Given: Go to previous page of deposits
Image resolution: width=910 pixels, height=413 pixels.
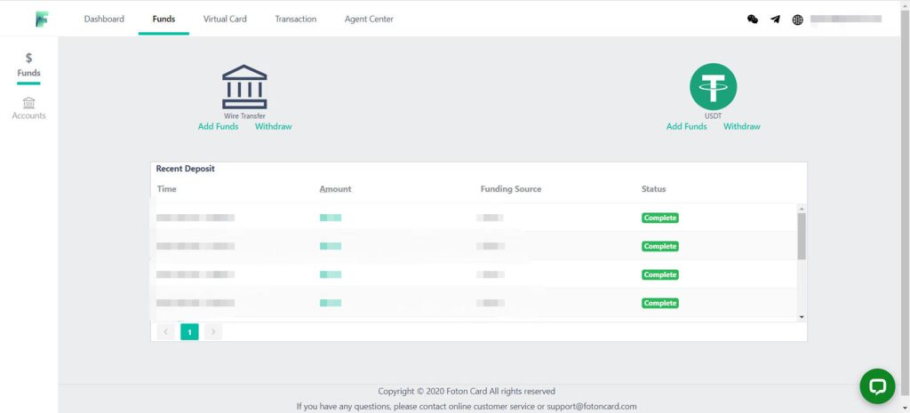Looking at the screenshot, I should pyautogui.click(x=165, y=332).
